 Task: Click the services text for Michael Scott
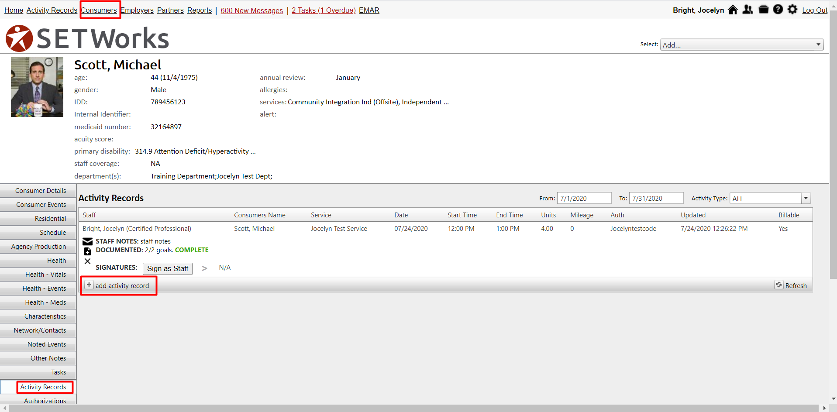pyautogui.click(x=368, y=102)
